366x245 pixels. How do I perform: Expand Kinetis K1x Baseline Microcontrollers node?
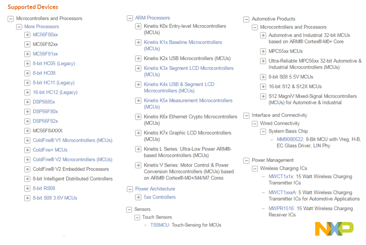click(138, 43)
